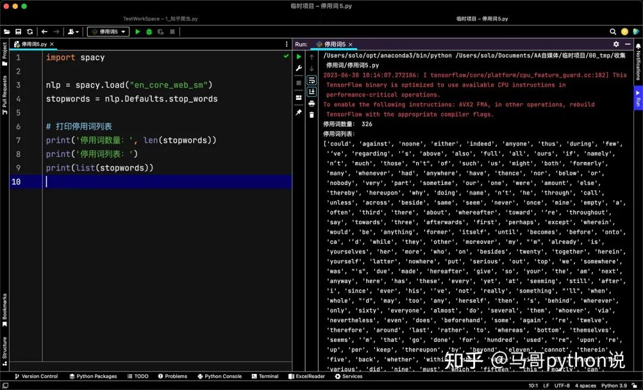Click the print icon in Run panel
This screenshot has height=390, width=643.
(311, 103)
